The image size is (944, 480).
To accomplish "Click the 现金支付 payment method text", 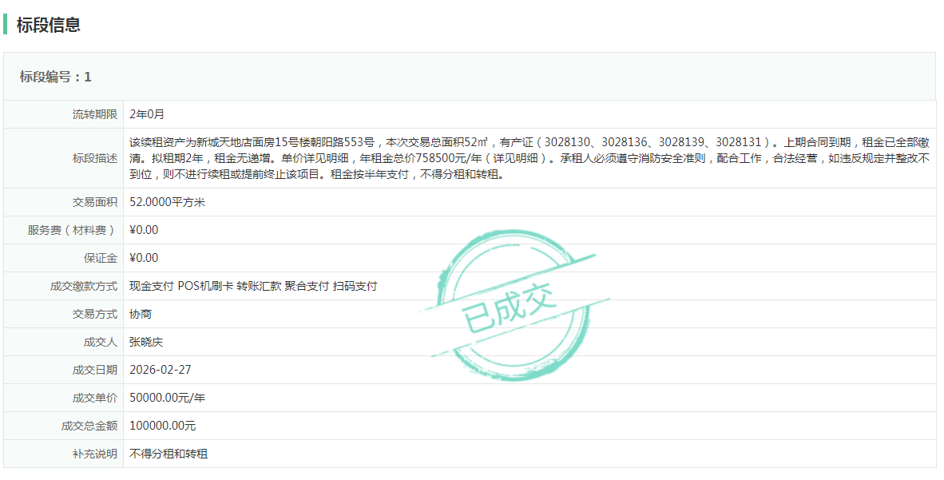I will click(x=151, y=286).
